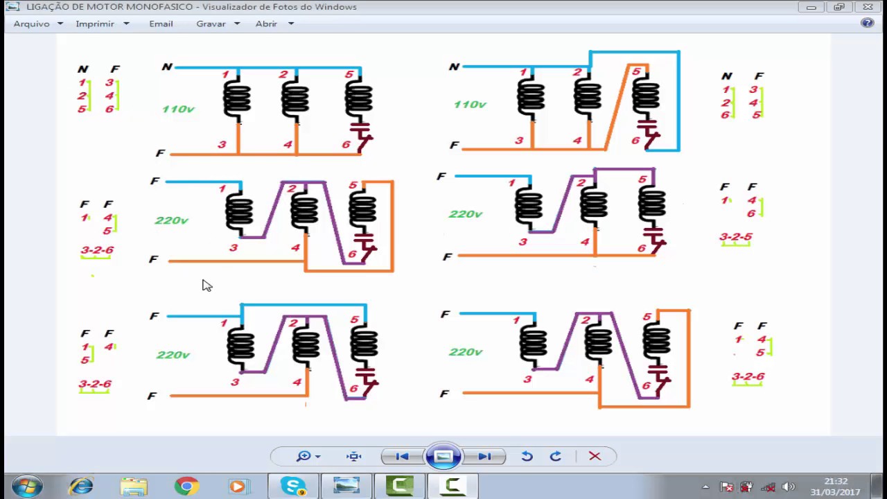Click the Email toolbar button
The image size is (887, 499).
pyautogui.click(x=161, y=24)
